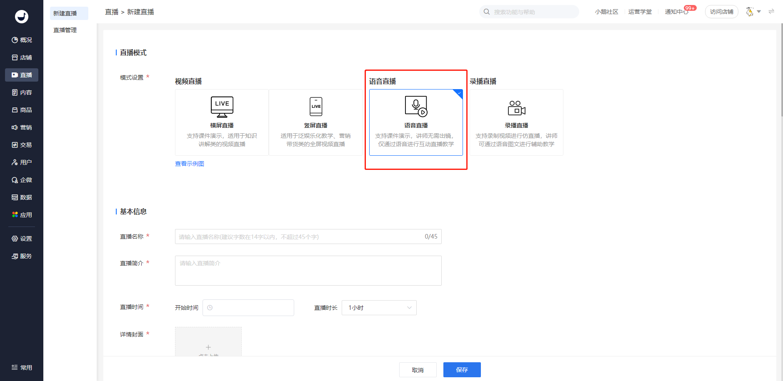Click the 开始时间 start time picker field
Screen dimensions: 783x381
(x=248, y=308)
